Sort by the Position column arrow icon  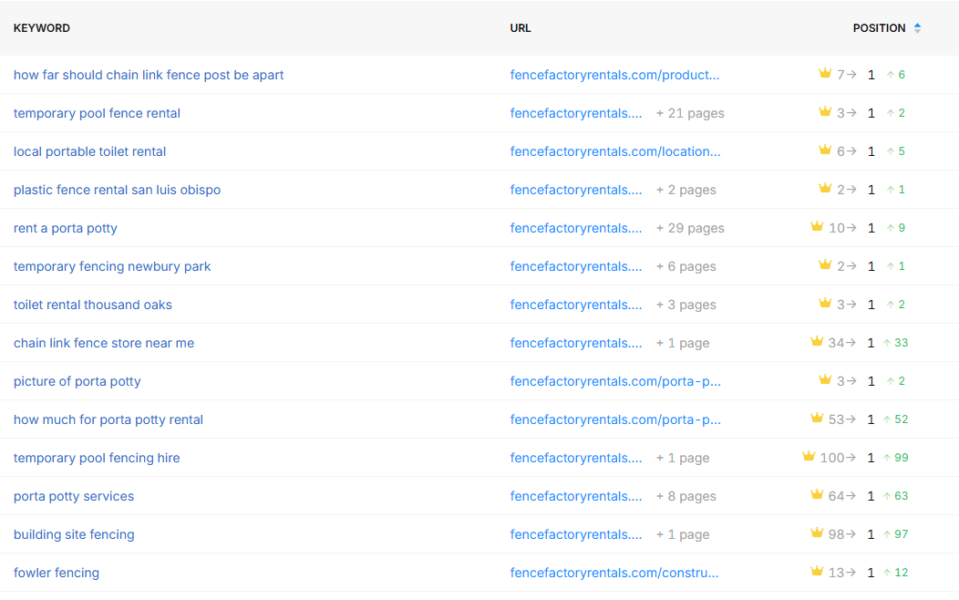(x=917, y=28)
